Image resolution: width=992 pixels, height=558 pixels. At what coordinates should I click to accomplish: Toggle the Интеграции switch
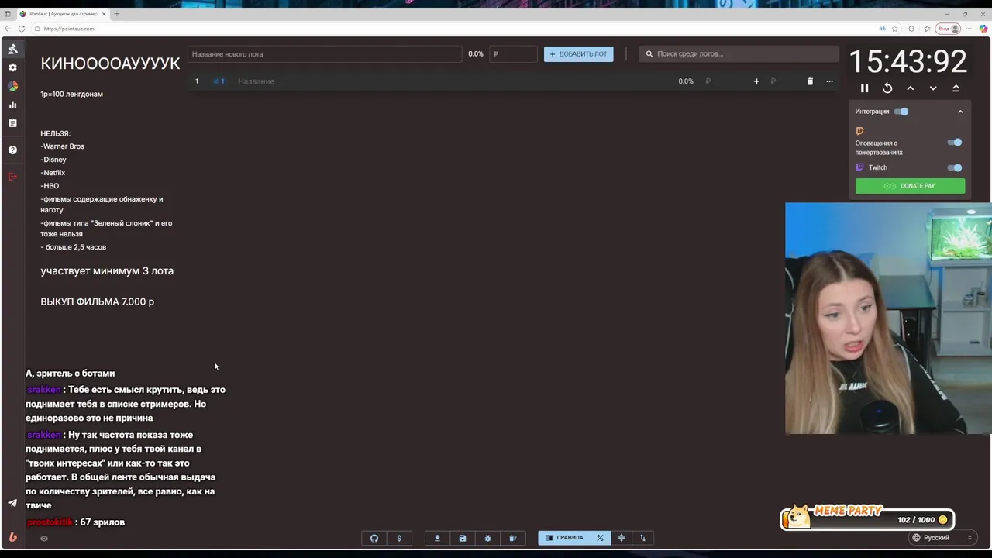click(x=901, y=112)
